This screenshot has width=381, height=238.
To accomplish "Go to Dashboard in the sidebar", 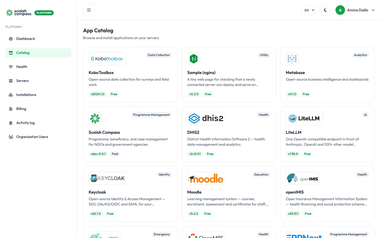I will point(38,39).
